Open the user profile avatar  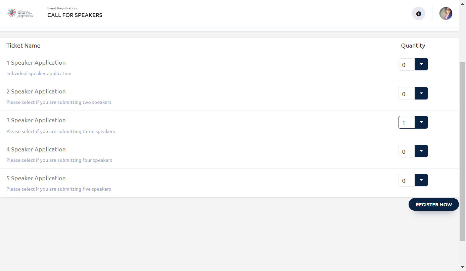point(446,13)
